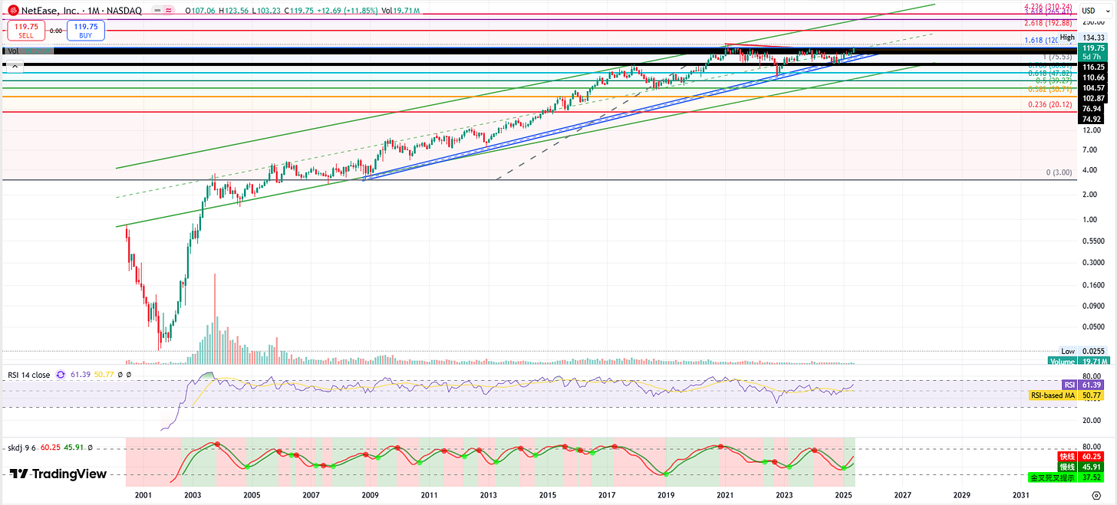Click the current price label 119.75 5d 7h
The height and width of the screenshot is (505, 1117).
pyautogui.click(x=1093, y=51)
